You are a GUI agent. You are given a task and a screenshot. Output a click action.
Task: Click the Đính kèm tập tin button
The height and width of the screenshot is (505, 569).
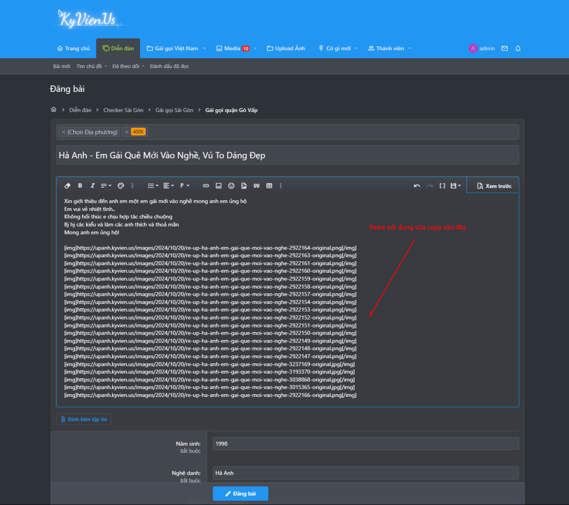coord(84,419)
